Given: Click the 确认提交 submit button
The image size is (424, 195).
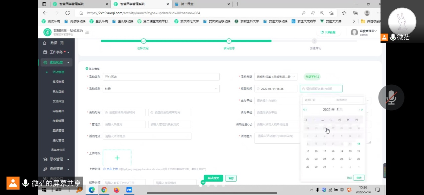Looking at the screenshot, I should 213,178.
